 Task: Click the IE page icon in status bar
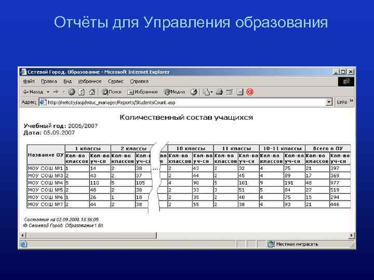[x=23, y=244]
